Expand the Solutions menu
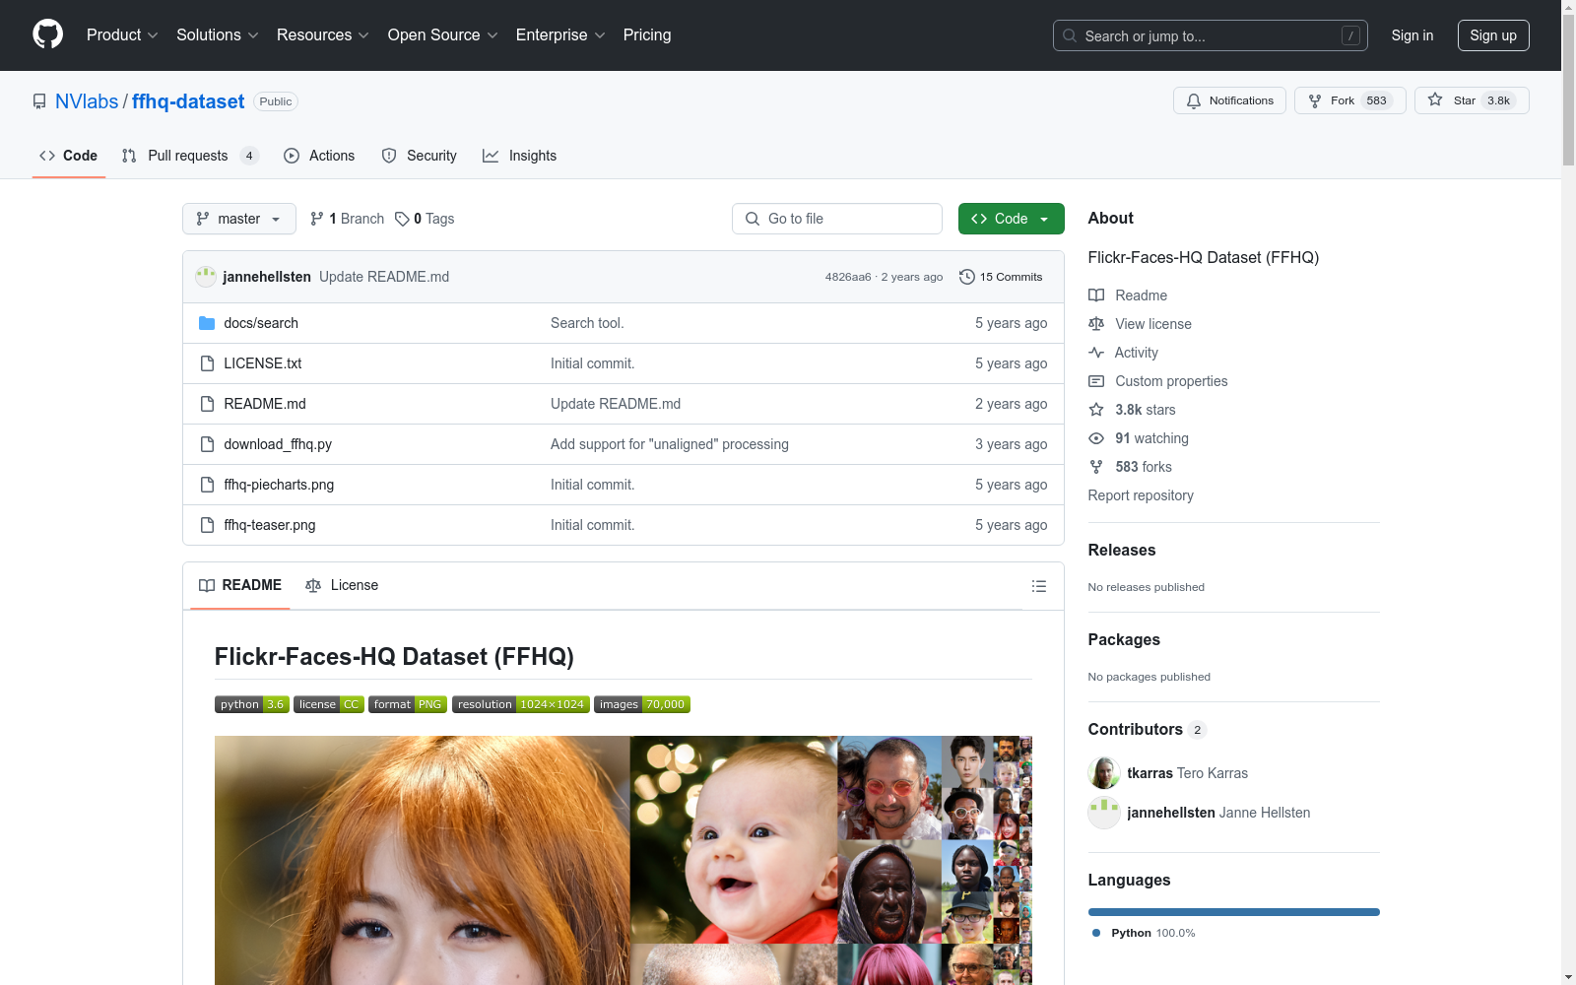The width and height of the screenshot is (1576, 985). (x=218, y=34)
